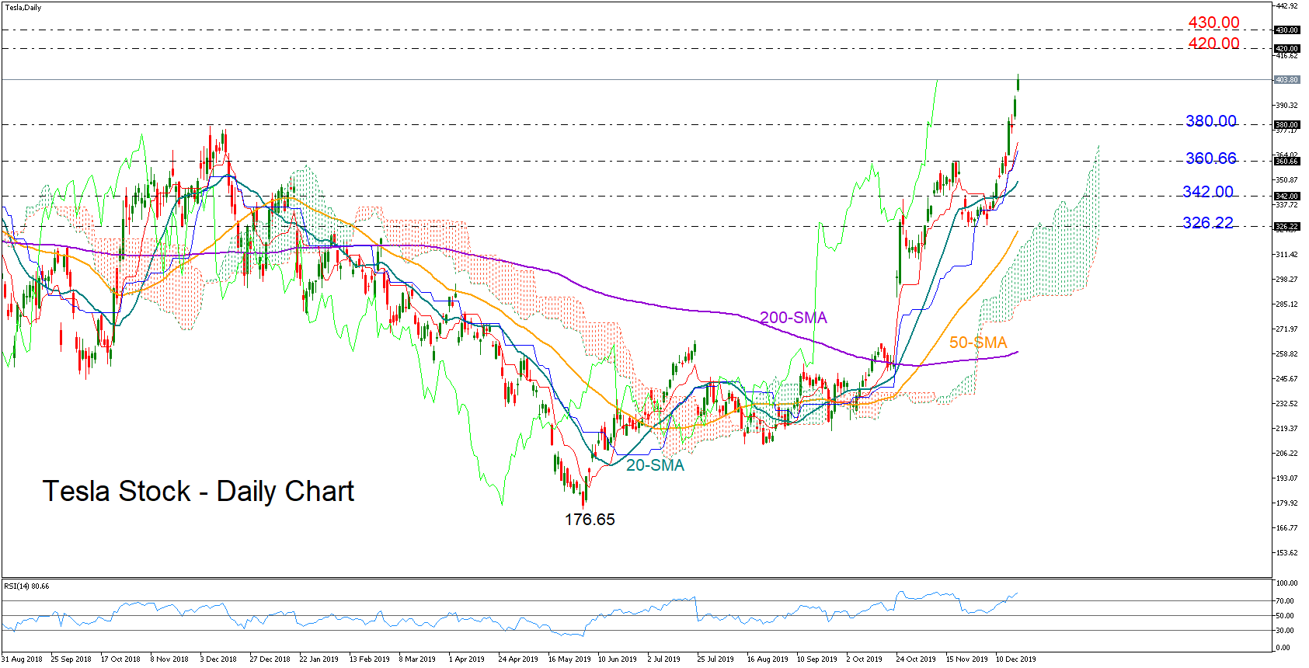Viewport: 1309px width, 668px height.
Task: Click the black "430.00" price axis tag
Action: tap(1286, 30)
